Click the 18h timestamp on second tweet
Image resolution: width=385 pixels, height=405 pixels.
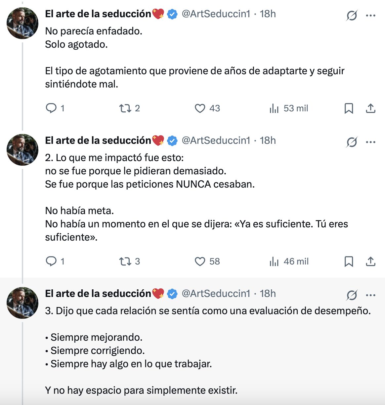click(x=268, y=141)
